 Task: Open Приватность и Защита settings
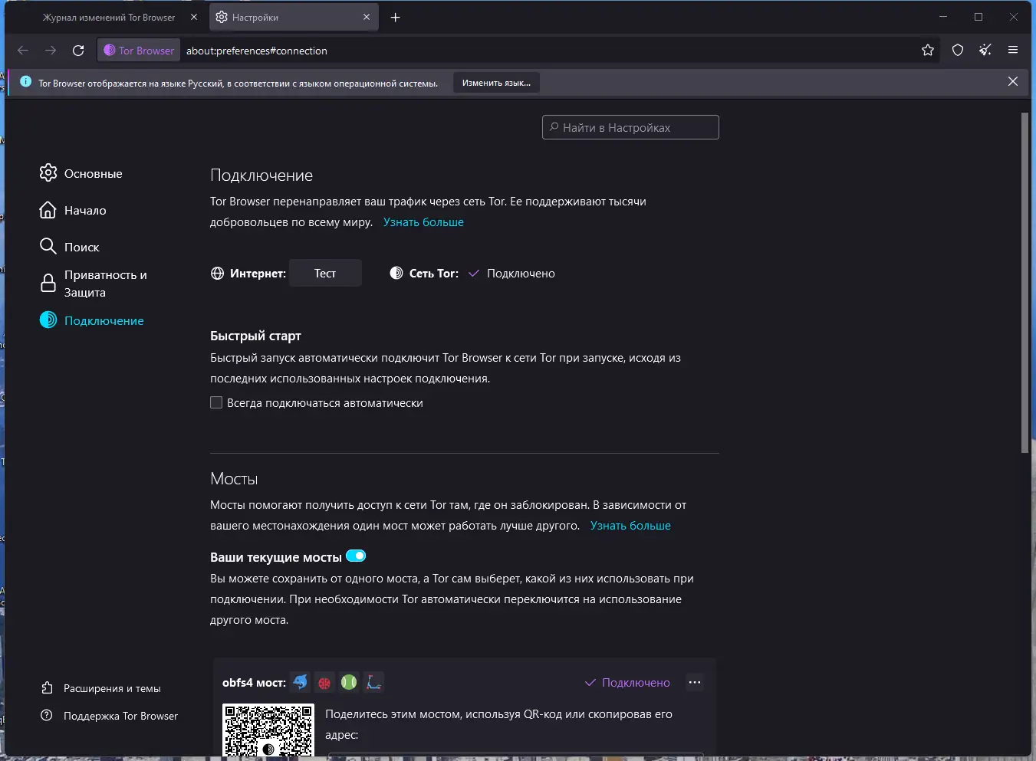94,284
